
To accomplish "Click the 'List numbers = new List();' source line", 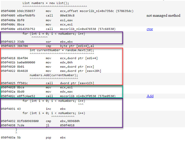I will 45,3.
